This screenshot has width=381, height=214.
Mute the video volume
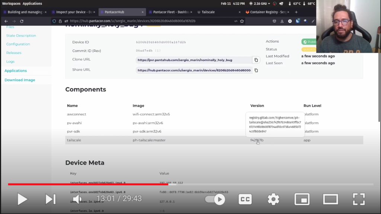tap(77, 199)
